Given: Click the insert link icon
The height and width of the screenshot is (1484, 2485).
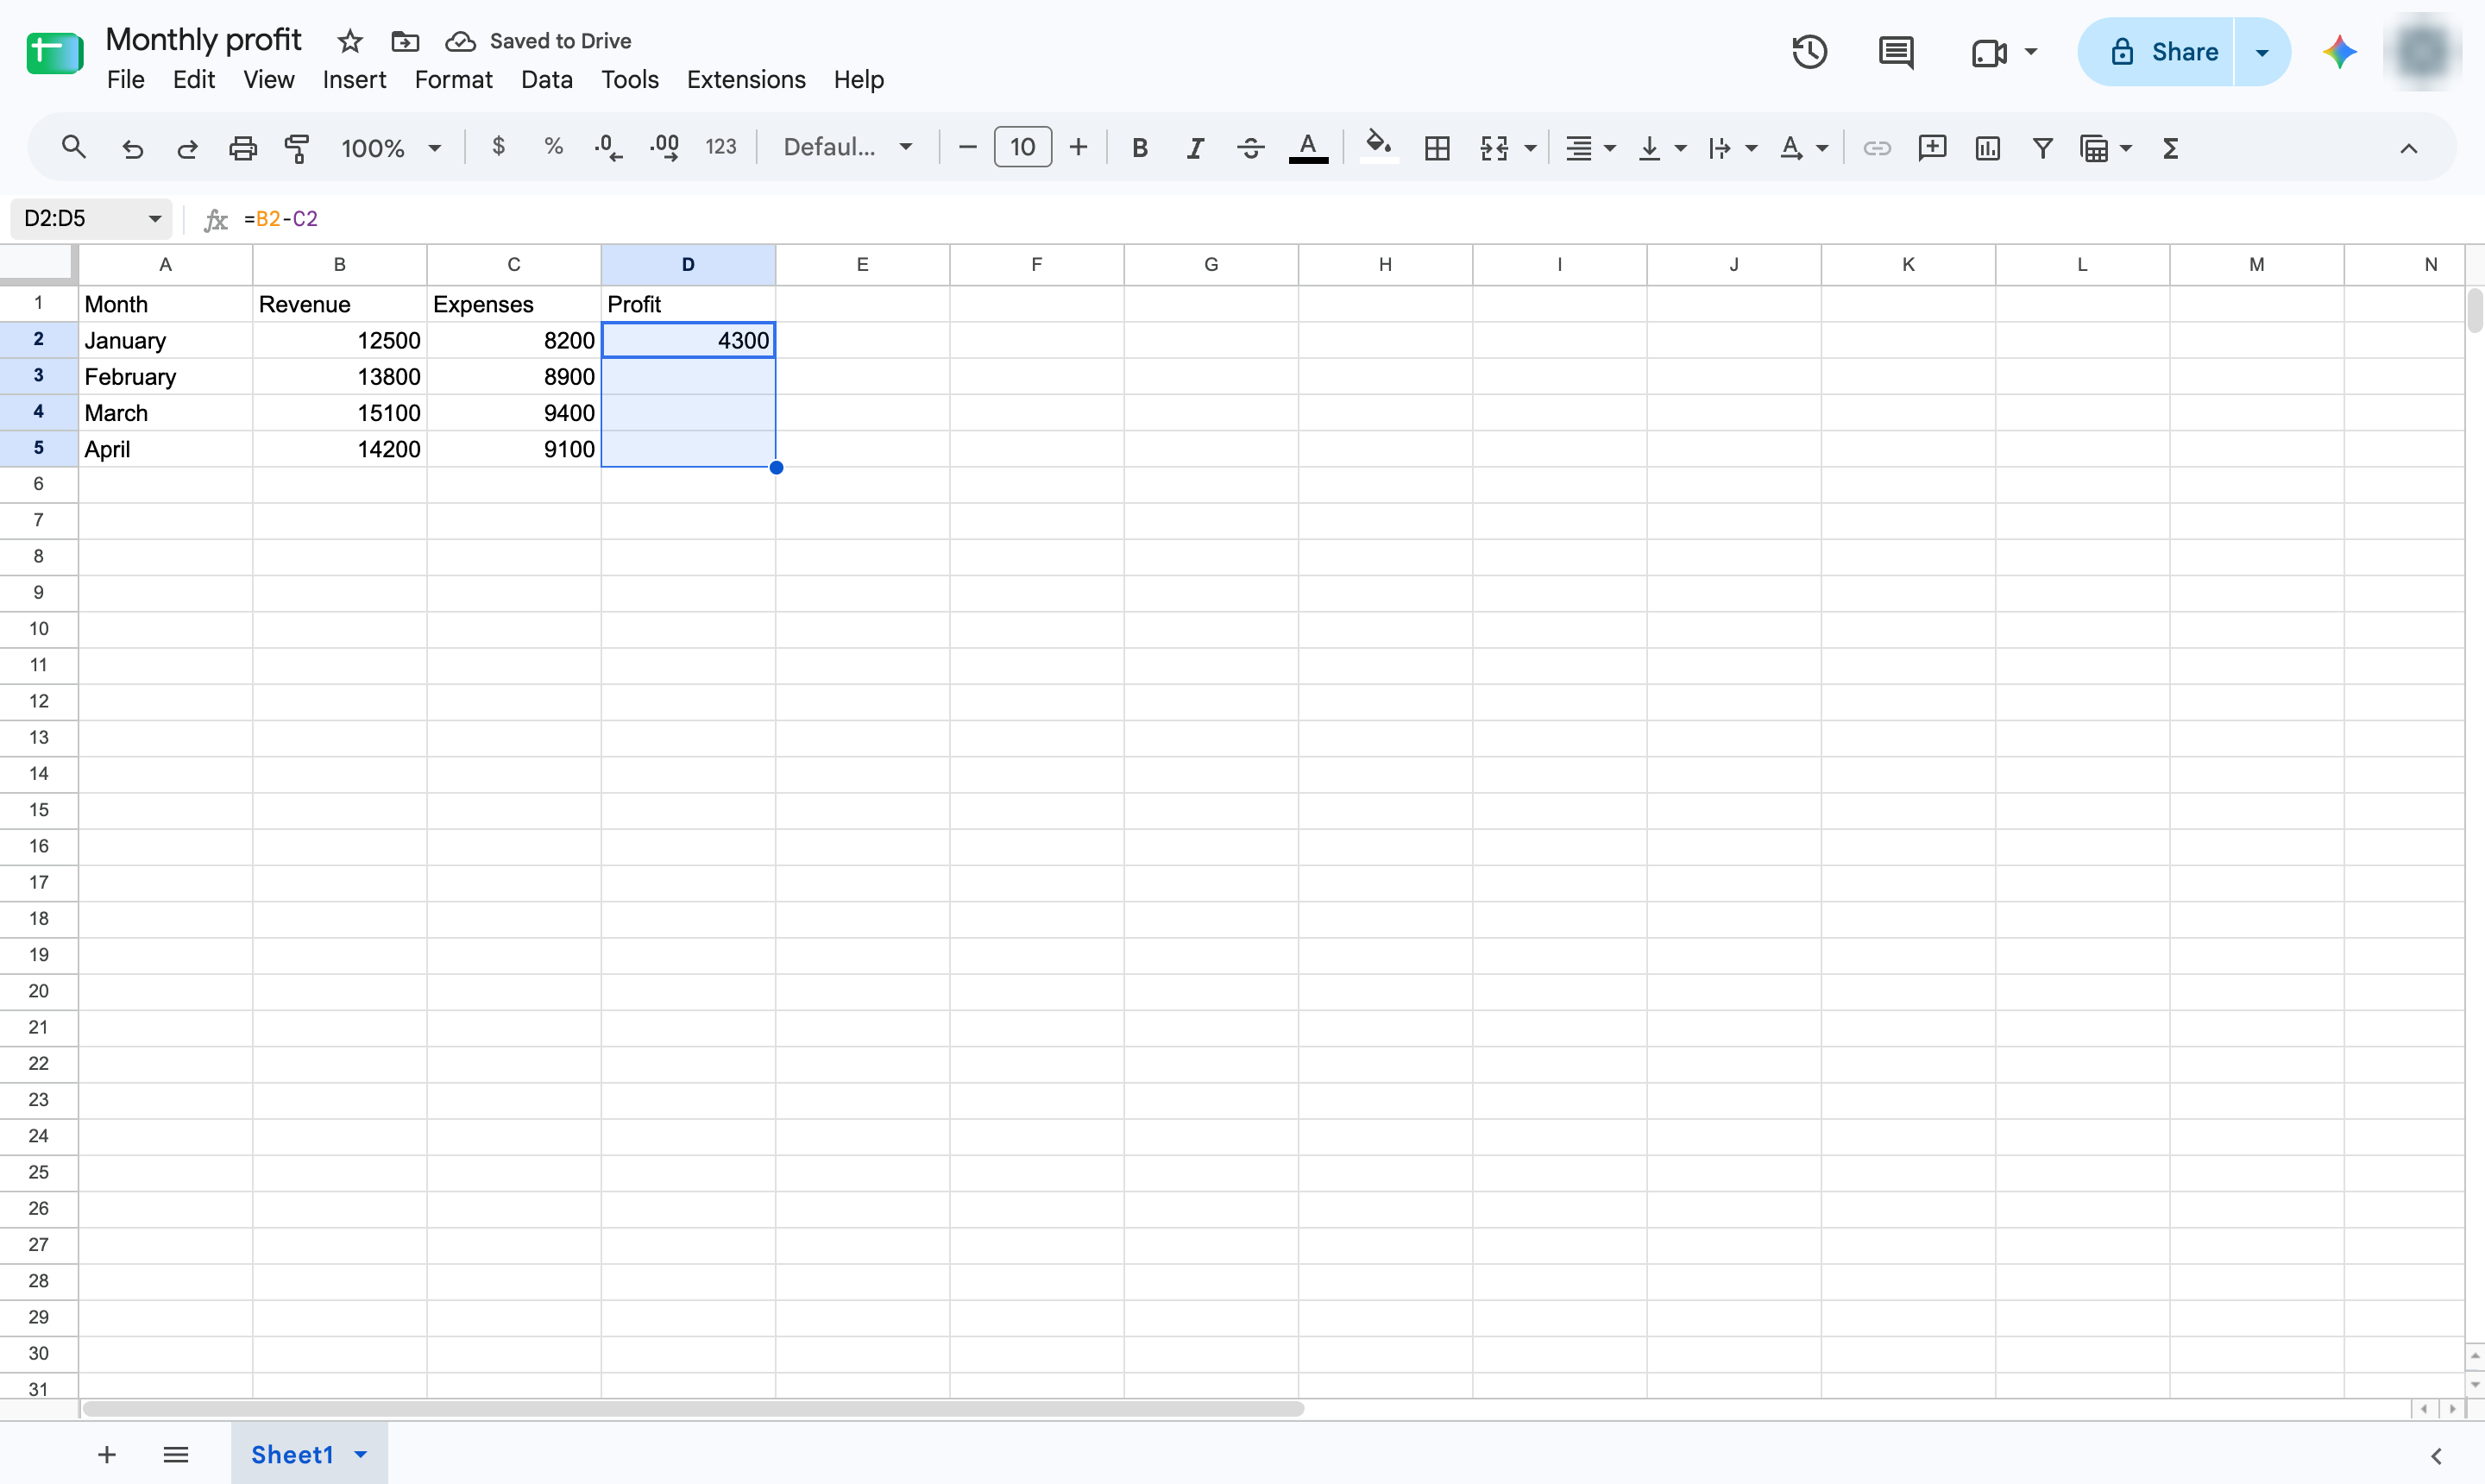Looking at the screenshot, I should (x=1876, y=148).
